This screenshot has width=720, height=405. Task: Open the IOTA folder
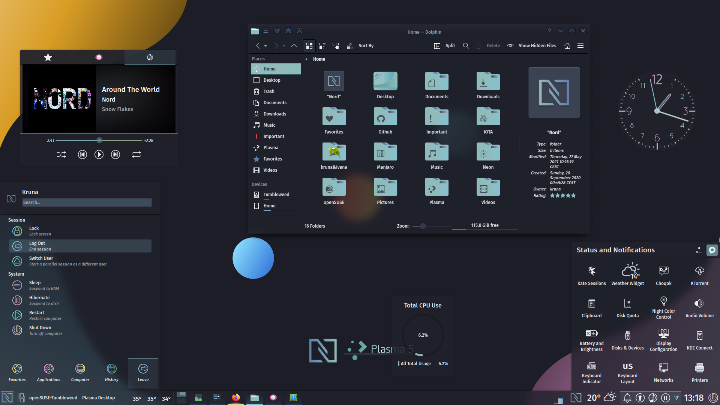[488, 121]
